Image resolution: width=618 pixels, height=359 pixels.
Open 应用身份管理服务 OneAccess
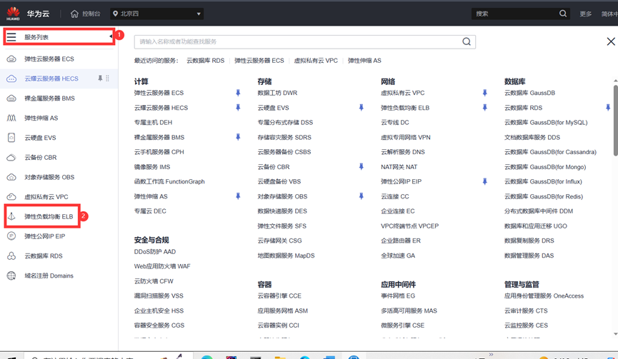544,295
